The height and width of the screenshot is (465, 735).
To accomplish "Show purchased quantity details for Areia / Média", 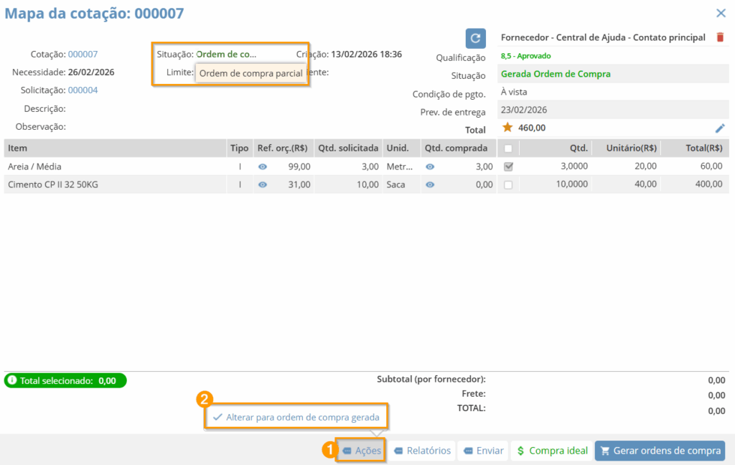I will [x=430, y=166].
